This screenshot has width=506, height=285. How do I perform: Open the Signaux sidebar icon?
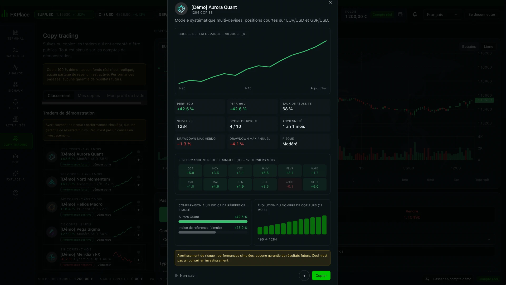point(16,87)
